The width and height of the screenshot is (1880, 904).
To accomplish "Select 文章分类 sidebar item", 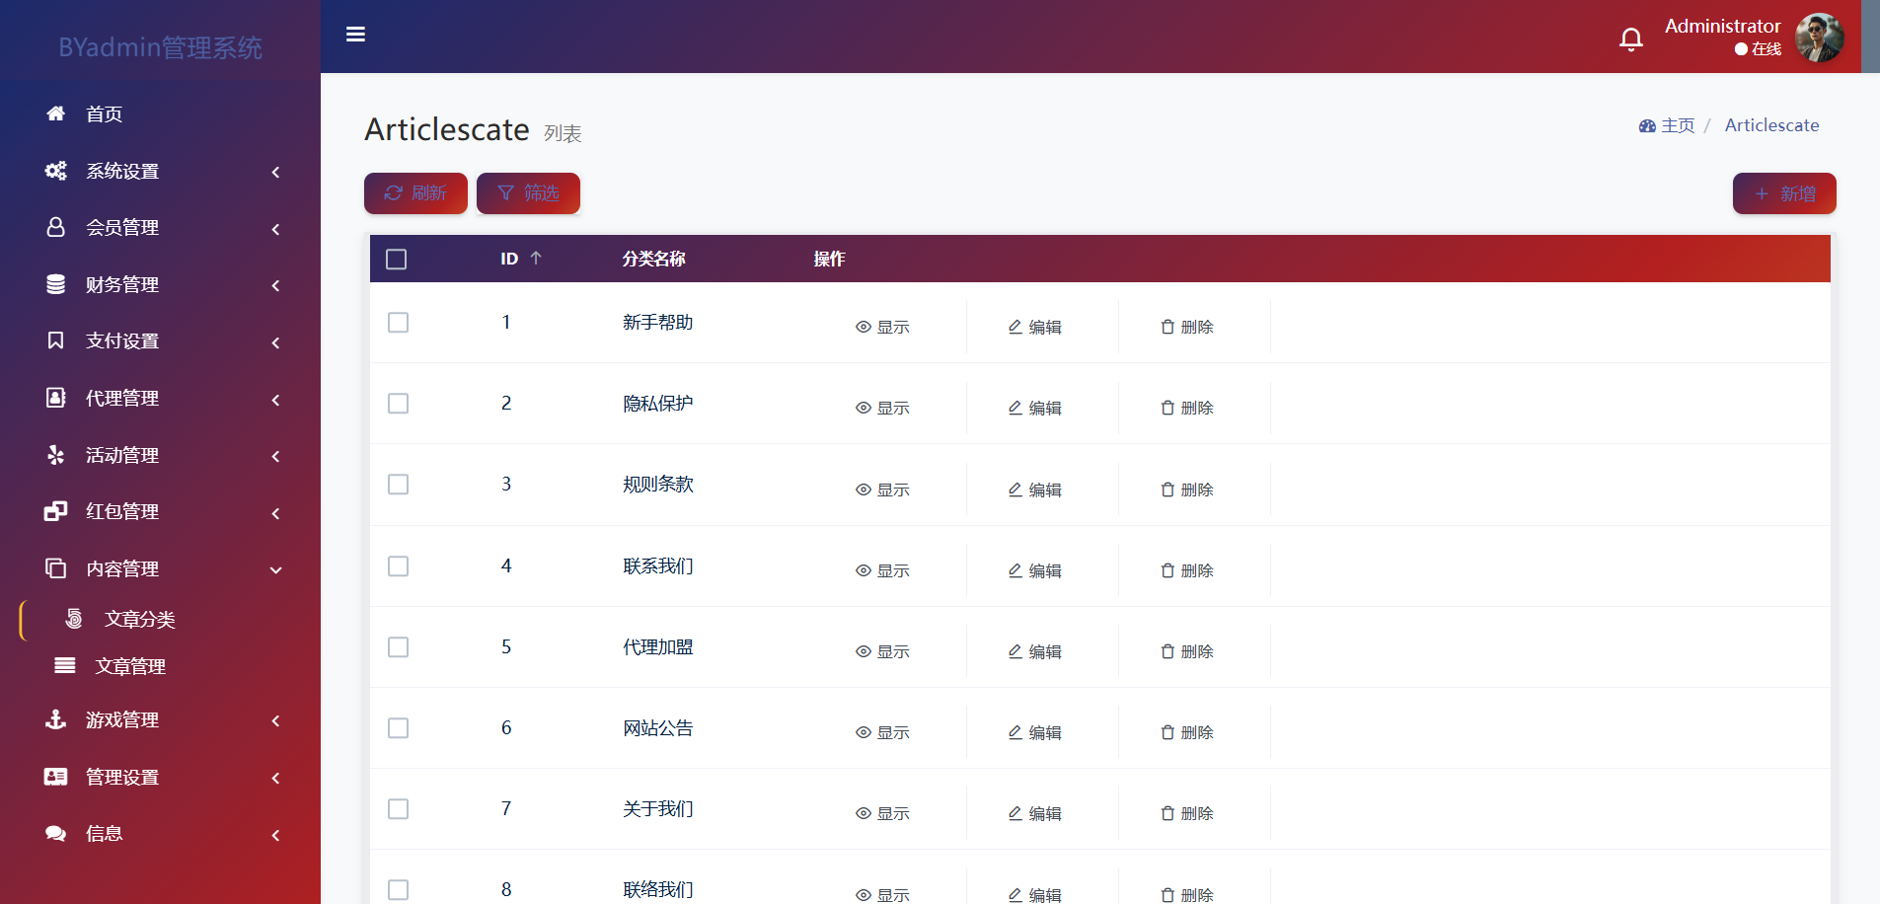I will 139,619.
